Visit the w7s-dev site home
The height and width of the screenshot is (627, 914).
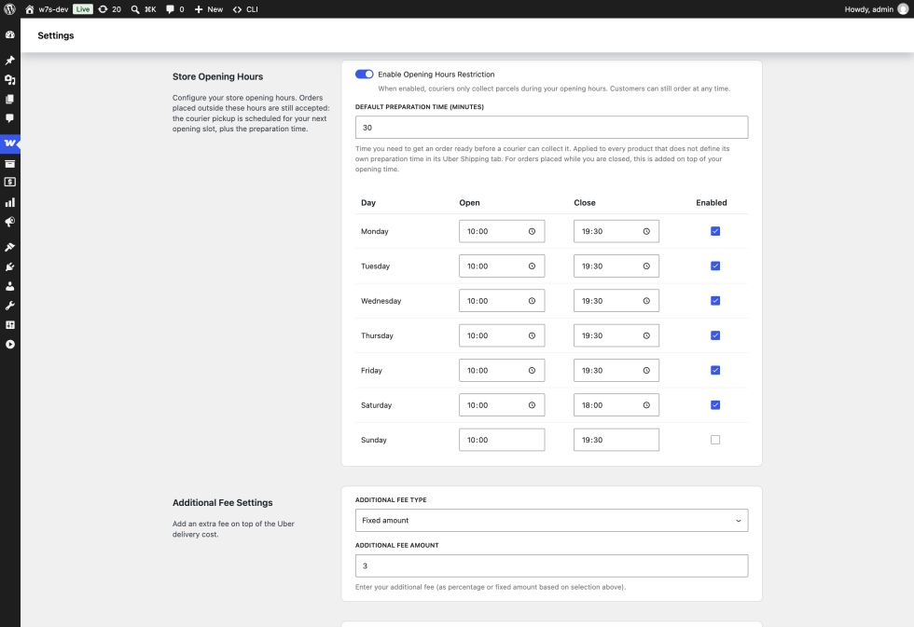click(48, 9)
